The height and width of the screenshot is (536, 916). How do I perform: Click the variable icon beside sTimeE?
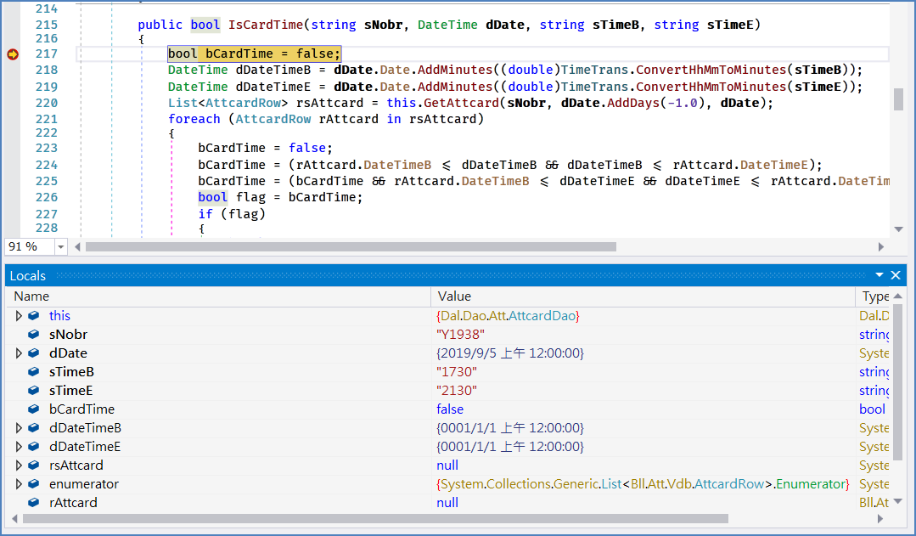33,391
